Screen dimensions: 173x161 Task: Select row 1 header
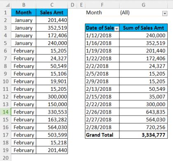click(5, 13)
